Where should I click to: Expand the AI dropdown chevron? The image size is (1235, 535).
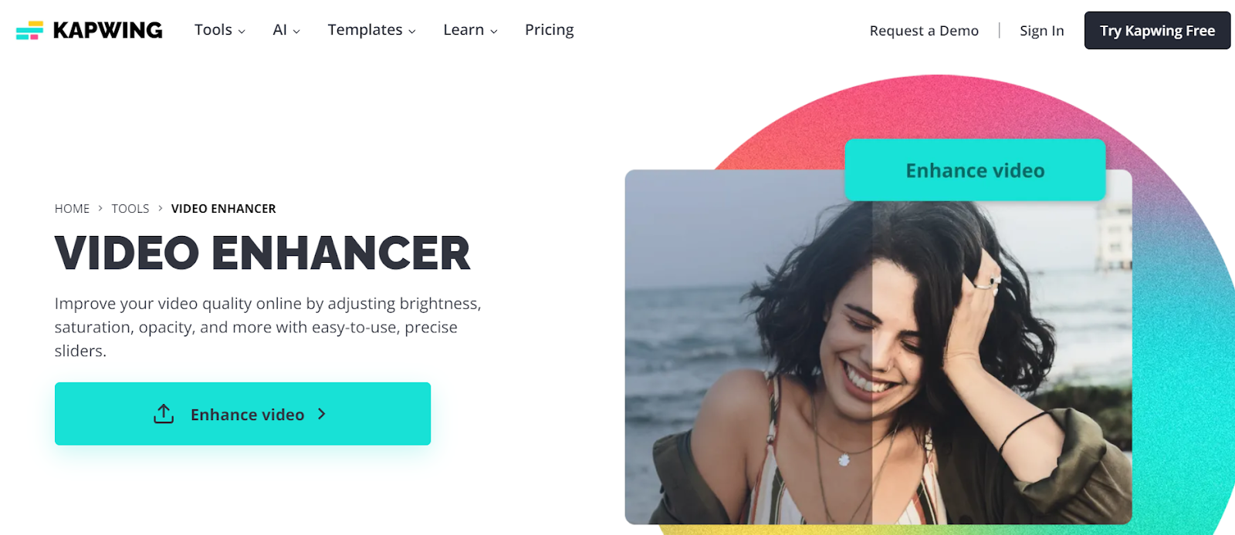point(296,32)
